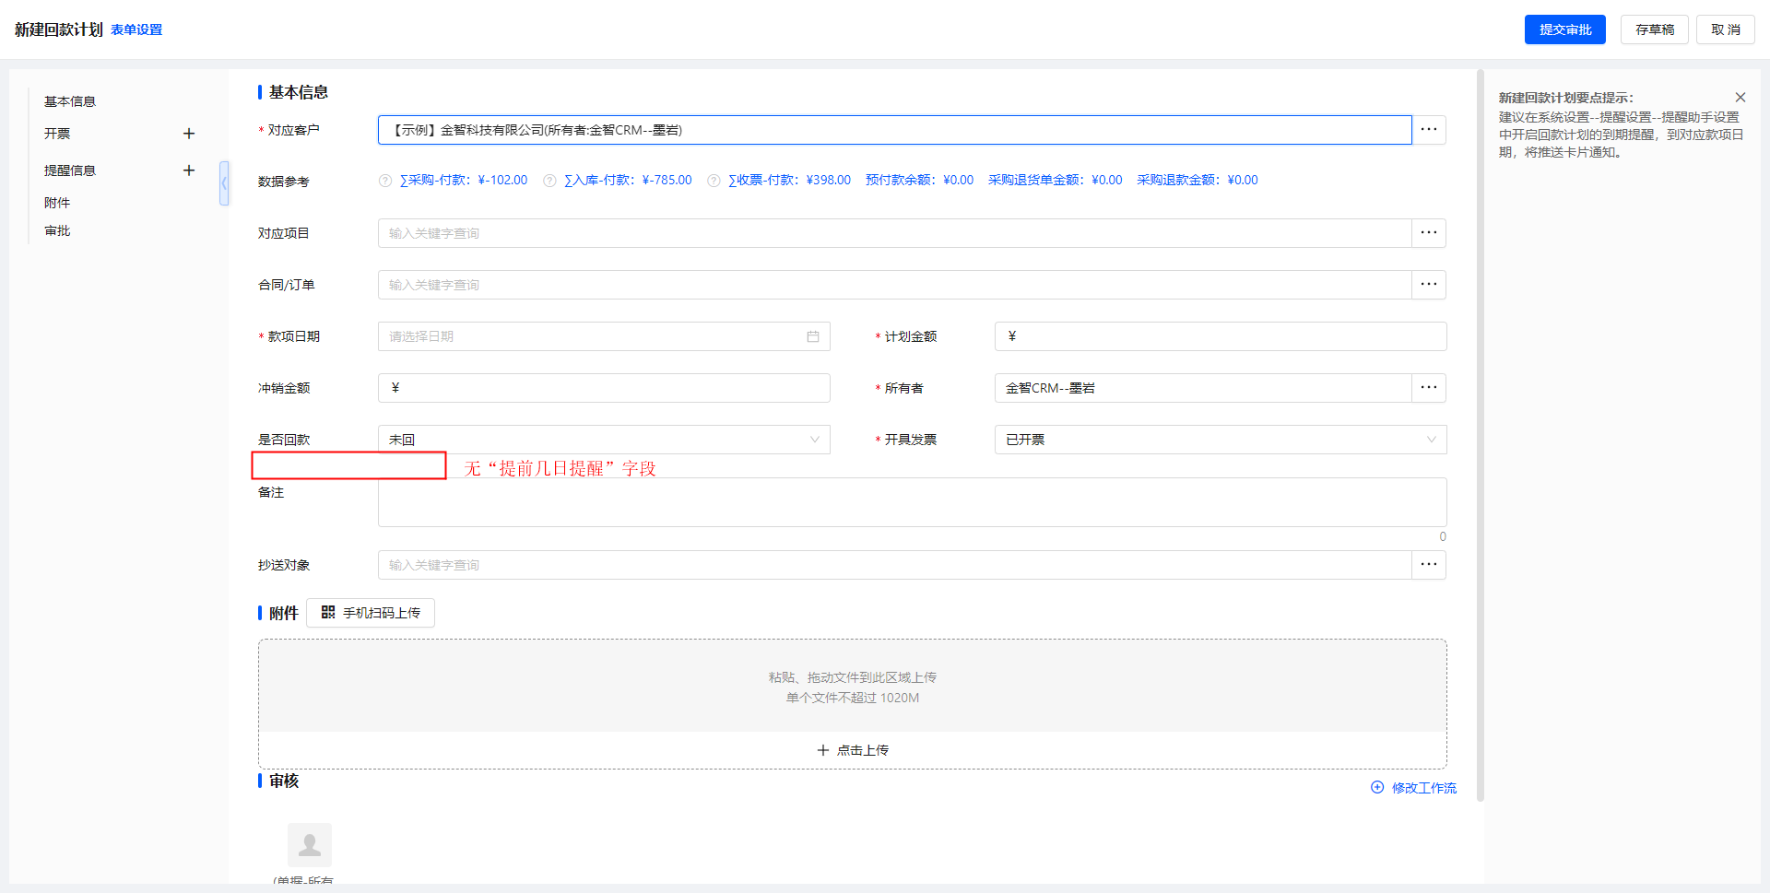Open the 款项日期 date picker
The width and height of the screenshot is (1770, 893).
click(x=604, y=336)
